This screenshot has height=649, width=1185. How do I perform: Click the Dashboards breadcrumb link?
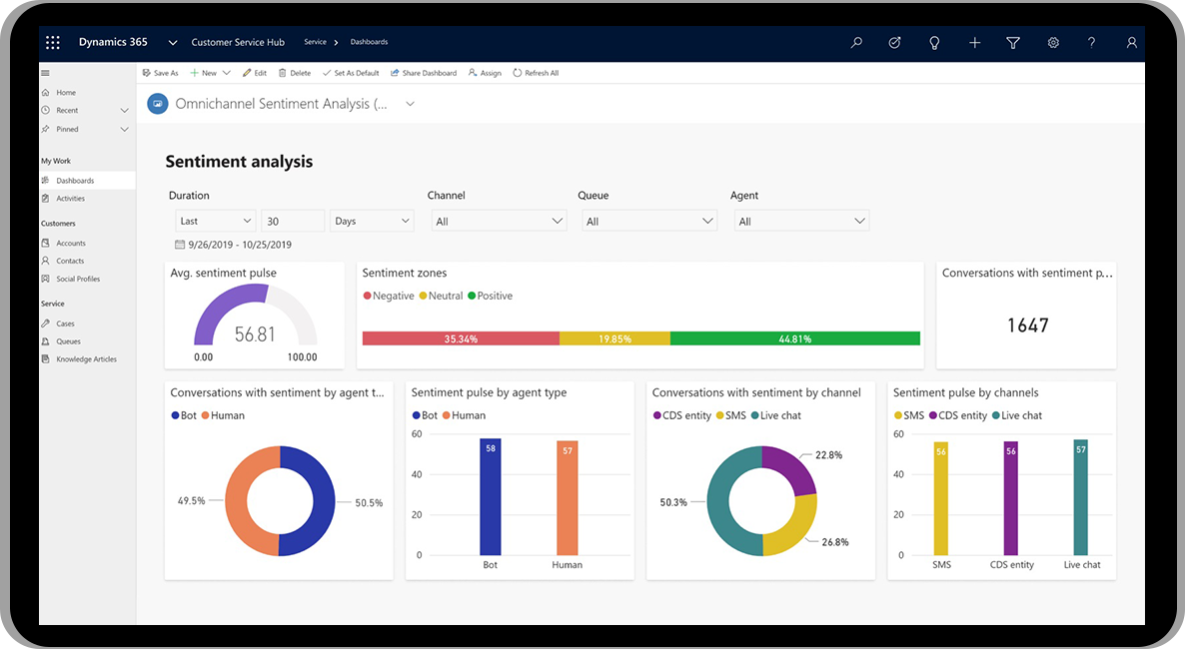coord(369,42)
